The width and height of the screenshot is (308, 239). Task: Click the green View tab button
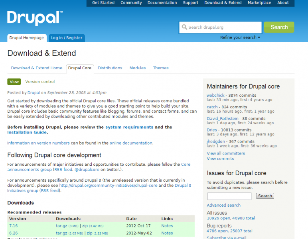click(x=14, y=82)
